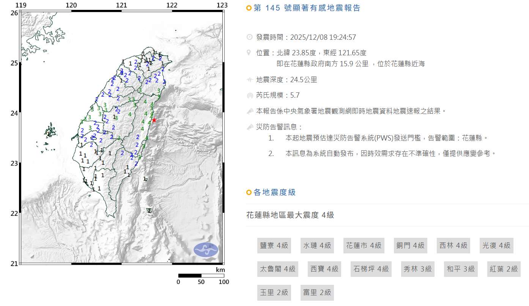
Task: Open the 第 145 號顯著有感地震報告 heading
Action: 307,8
